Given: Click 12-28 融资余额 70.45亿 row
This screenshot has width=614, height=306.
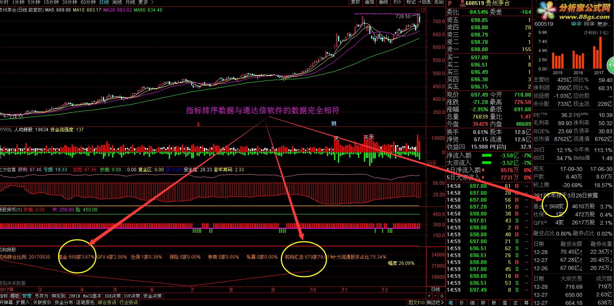Looking at the screenshot, I should tap(573, 252).
